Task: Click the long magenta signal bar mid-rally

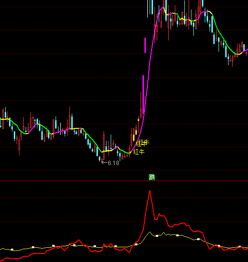Action: click(x=143, y=95)
